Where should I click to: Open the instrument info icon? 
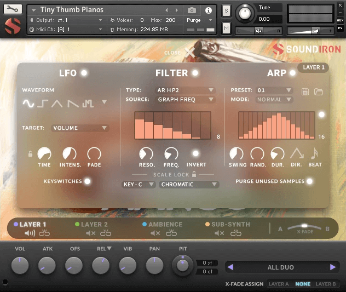tap(208, 10)
